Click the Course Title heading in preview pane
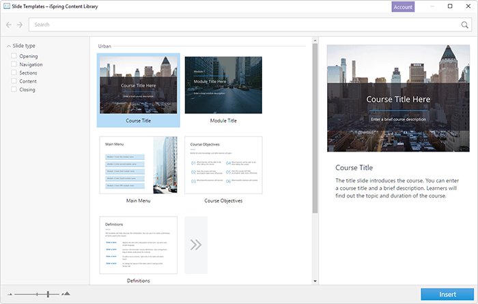This screenshot has width=478, height=304. pos(354,167)
